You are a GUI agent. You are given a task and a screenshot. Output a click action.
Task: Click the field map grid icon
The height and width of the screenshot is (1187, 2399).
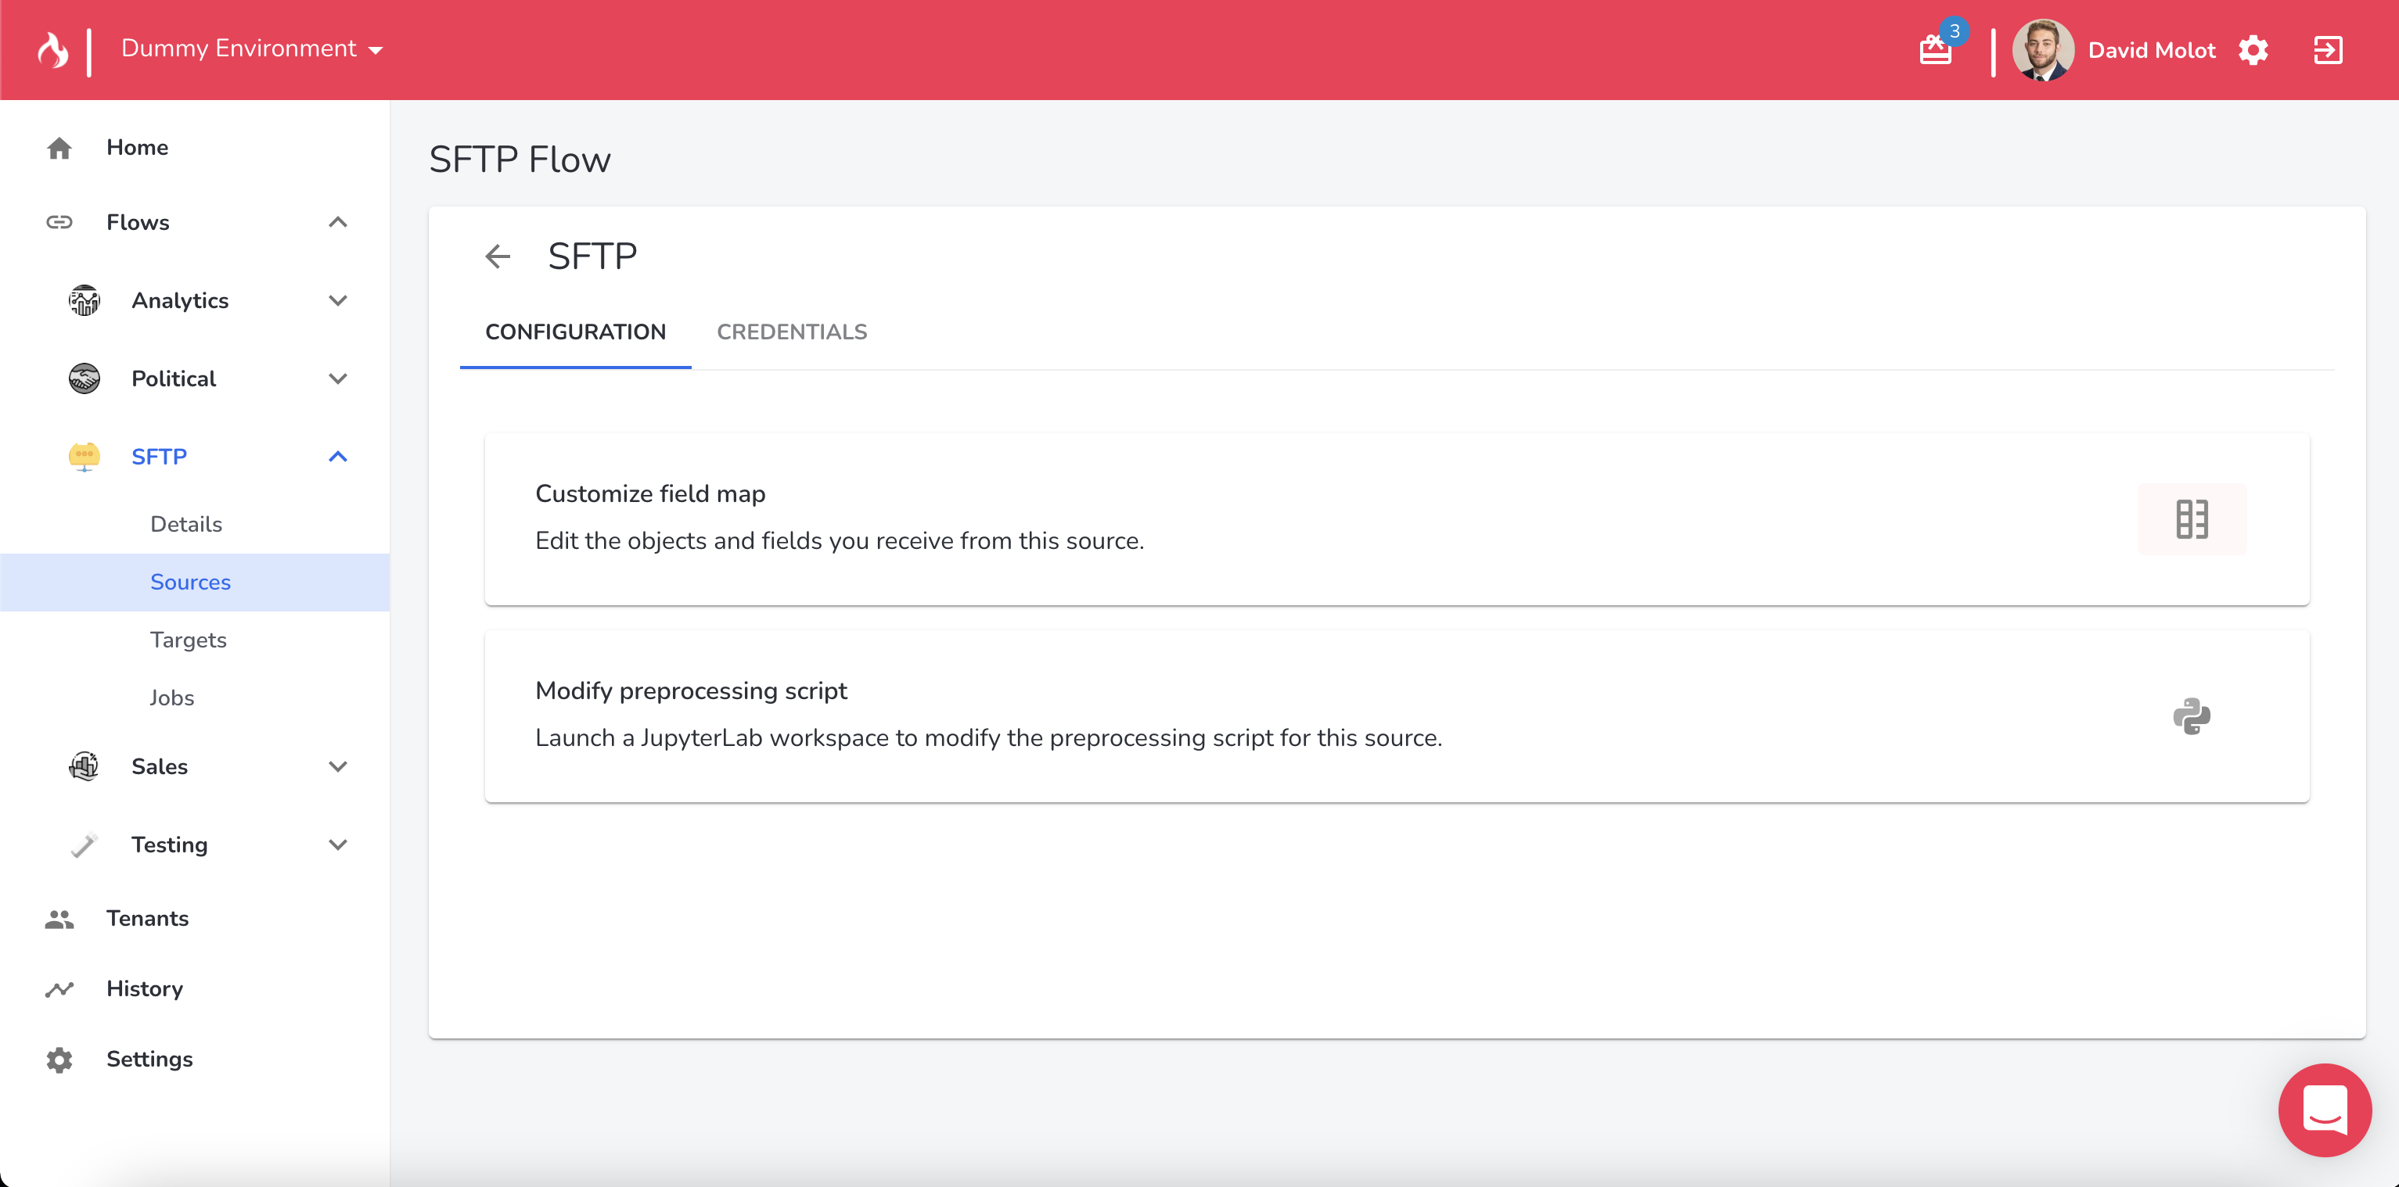(x=2192, y=519)
